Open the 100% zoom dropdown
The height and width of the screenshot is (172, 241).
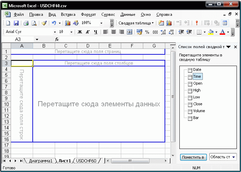tap(101, 23)
